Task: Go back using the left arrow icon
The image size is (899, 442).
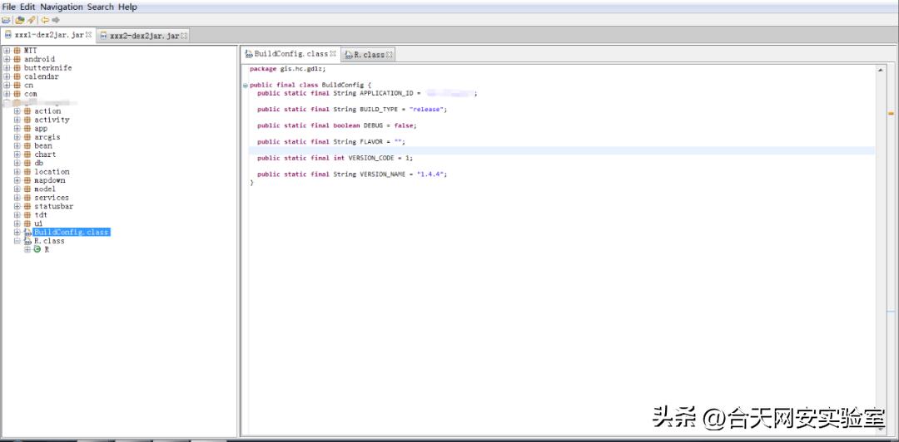Action: pyautogui.click(x=45, y=20)
